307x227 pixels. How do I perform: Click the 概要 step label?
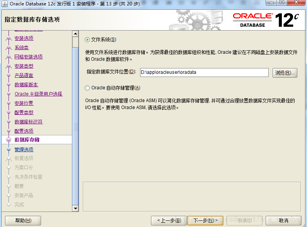click(19, 186)
